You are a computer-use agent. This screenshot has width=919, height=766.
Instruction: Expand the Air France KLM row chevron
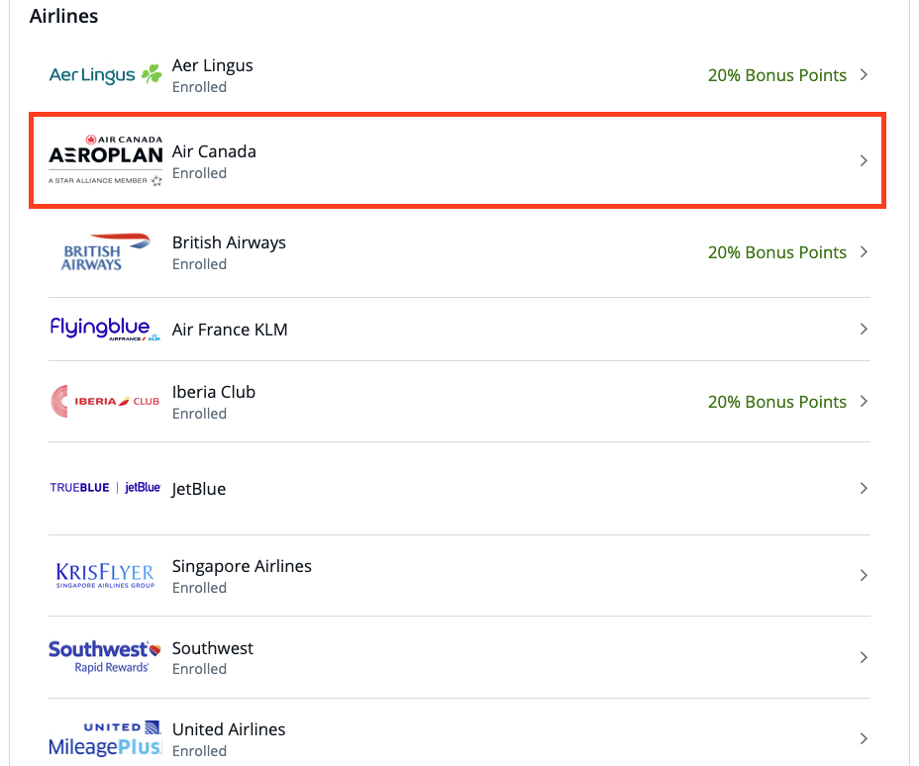point(863,329)
